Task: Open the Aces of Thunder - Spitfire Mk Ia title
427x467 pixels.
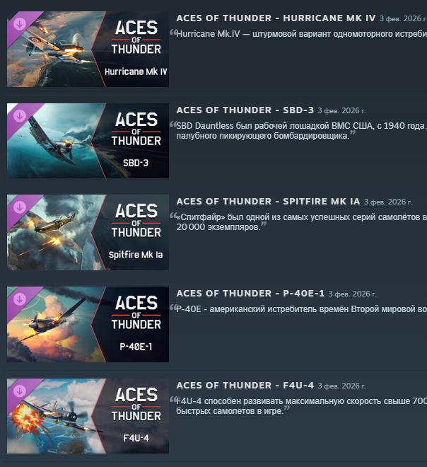Action: (268, 202)
